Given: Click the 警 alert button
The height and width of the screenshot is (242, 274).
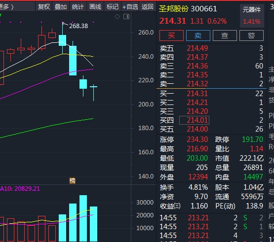Looking at the screenshot, I should click(x=251, y=35).
